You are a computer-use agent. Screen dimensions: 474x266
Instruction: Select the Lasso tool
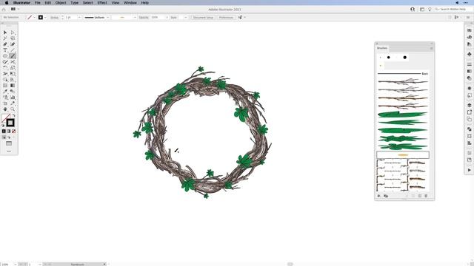(13, 38)
